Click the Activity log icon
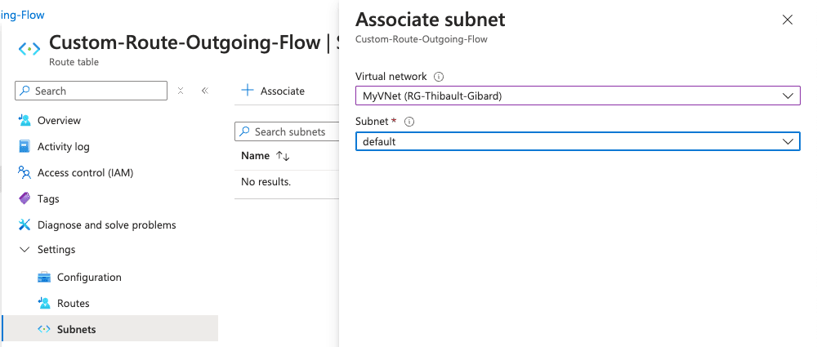Viewport: 817px width, 347px height. [x=25, y=146]
